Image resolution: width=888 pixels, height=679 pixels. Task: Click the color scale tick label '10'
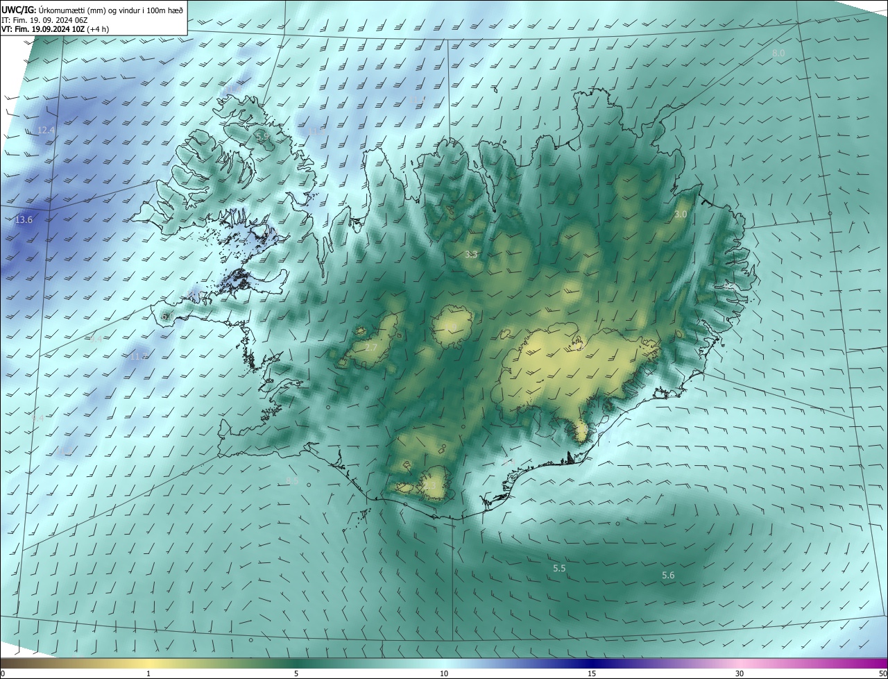pos(444,674)
